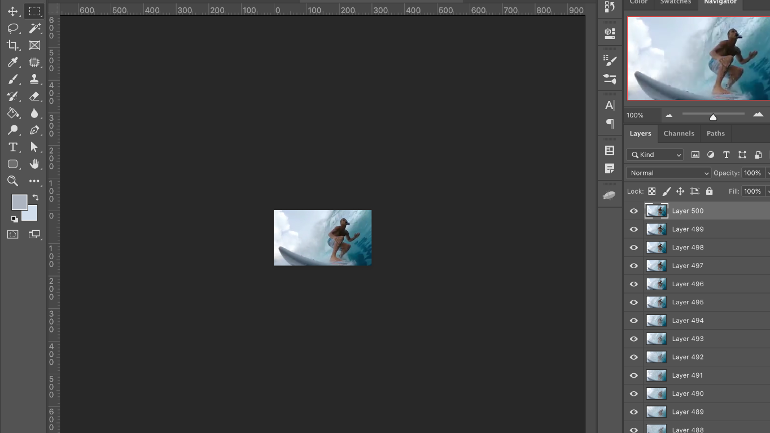Filter layers by shape kind

coord(742,155)
